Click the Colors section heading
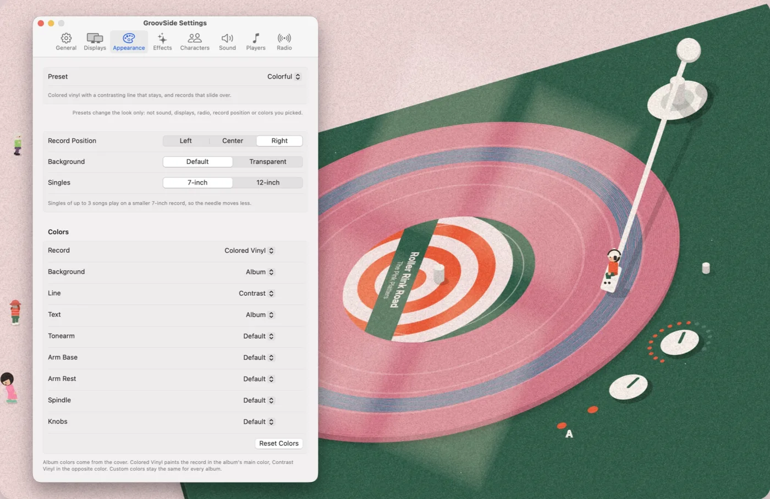The width and height of the screenshot is (770, 499). pyautogui.click(x=58, y=232)
